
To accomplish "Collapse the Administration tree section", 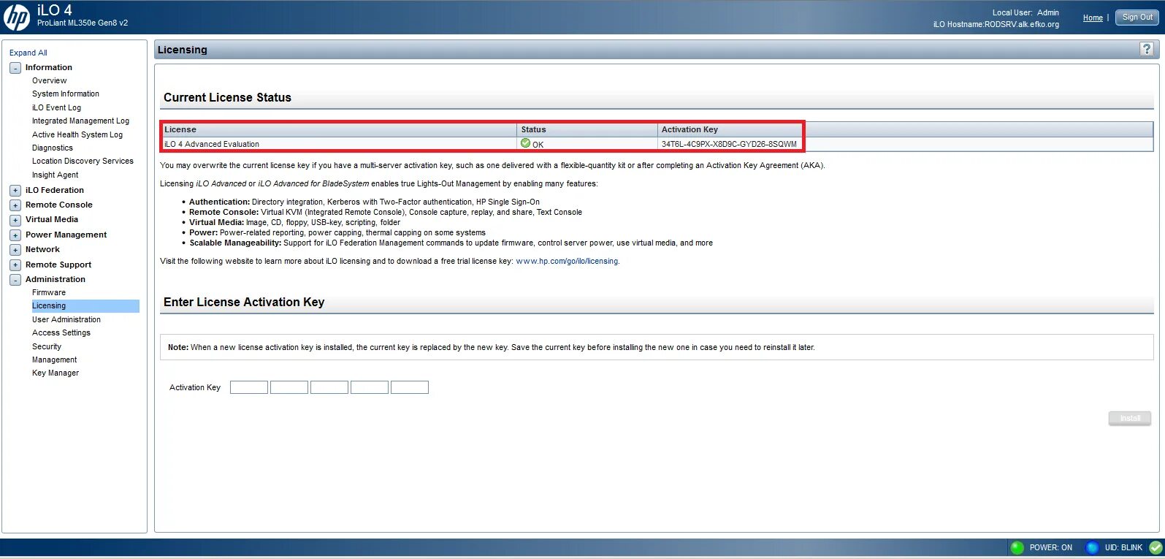I will (x=15, y=280).
